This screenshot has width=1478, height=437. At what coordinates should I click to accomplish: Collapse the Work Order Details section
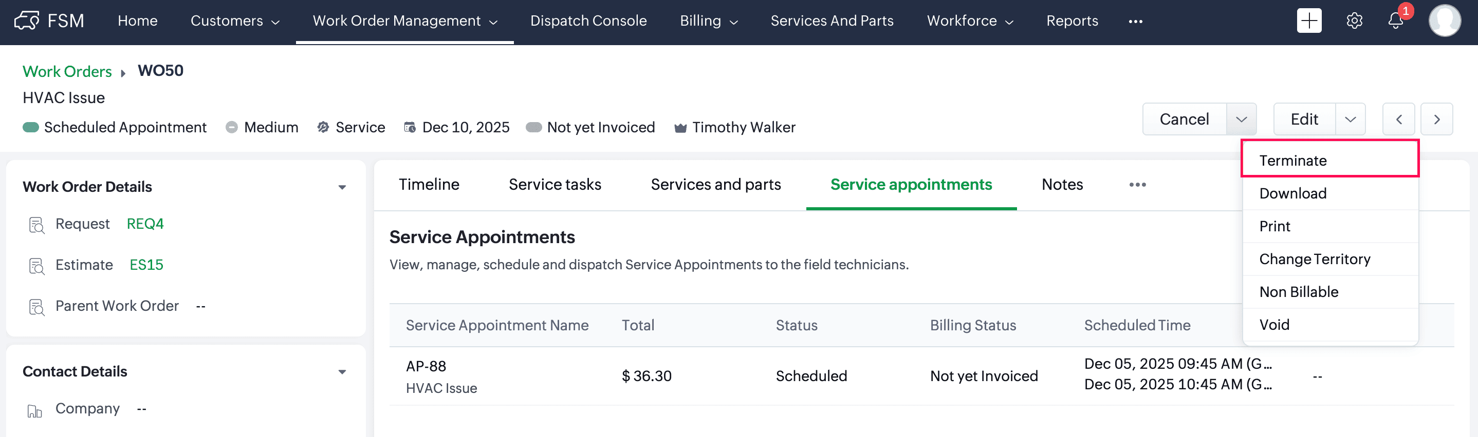click(x=342, y=187)
